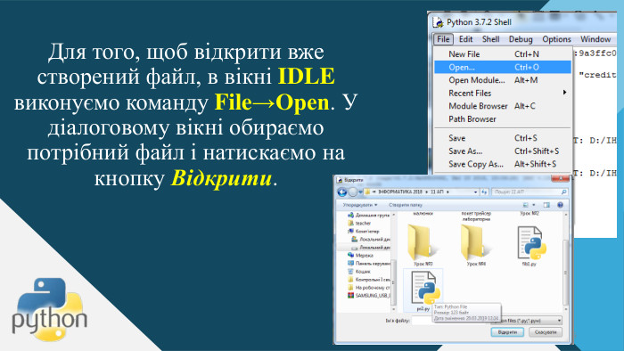
Task: Click refresh button next to address bar
Action: (x=484, y=192)
